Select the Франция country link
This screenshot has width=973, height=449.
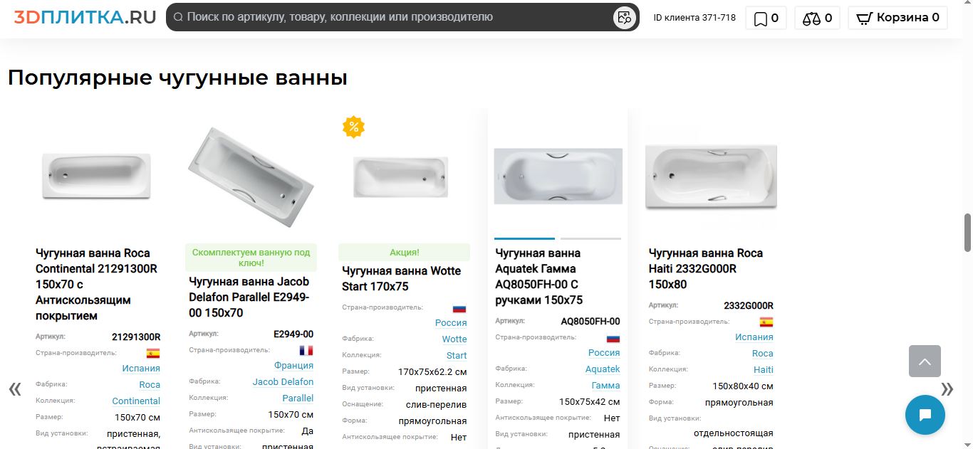click(x=293, y=366)
